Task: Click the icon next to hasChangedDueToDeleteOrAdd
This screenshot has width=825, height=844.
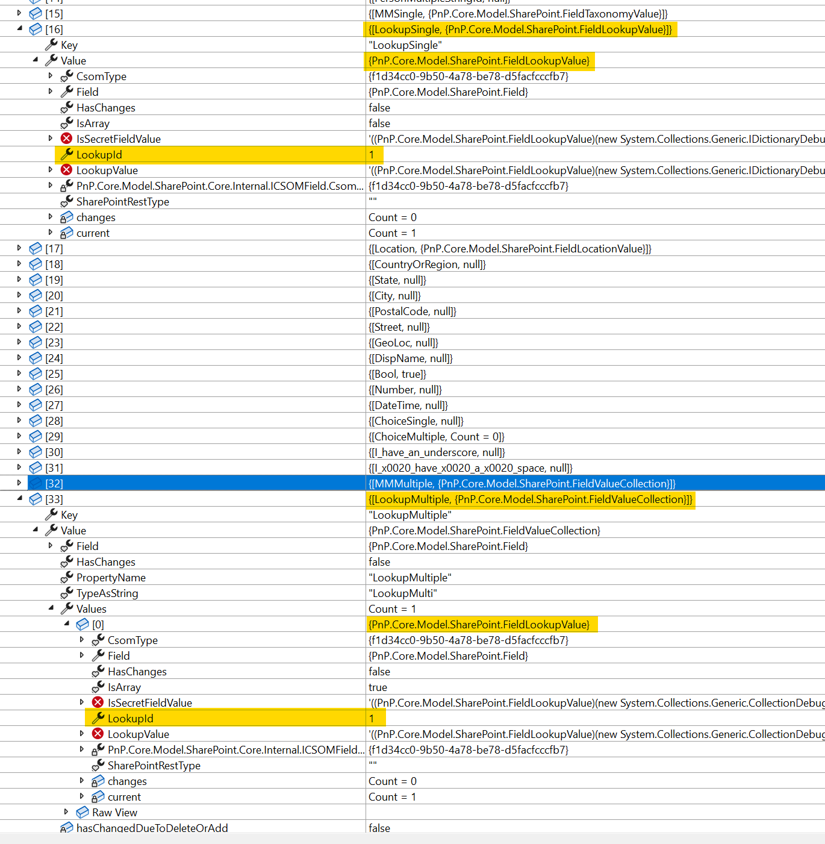Action: coord(66,828)
